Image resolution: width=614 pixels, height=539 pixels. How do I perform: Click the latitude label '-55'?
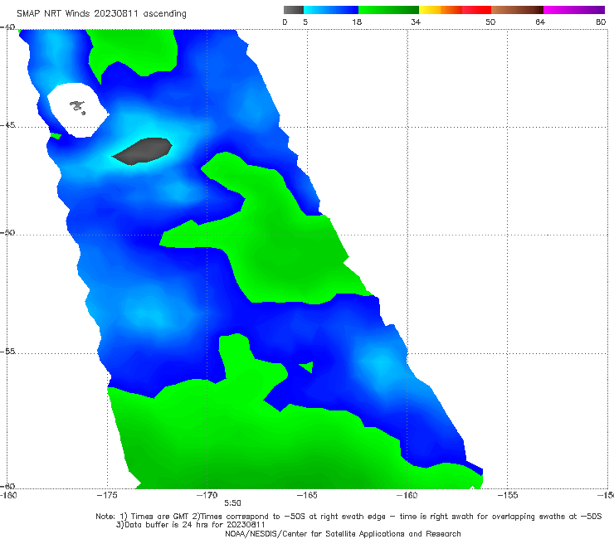pyautogui.click(x=7, y=351)
